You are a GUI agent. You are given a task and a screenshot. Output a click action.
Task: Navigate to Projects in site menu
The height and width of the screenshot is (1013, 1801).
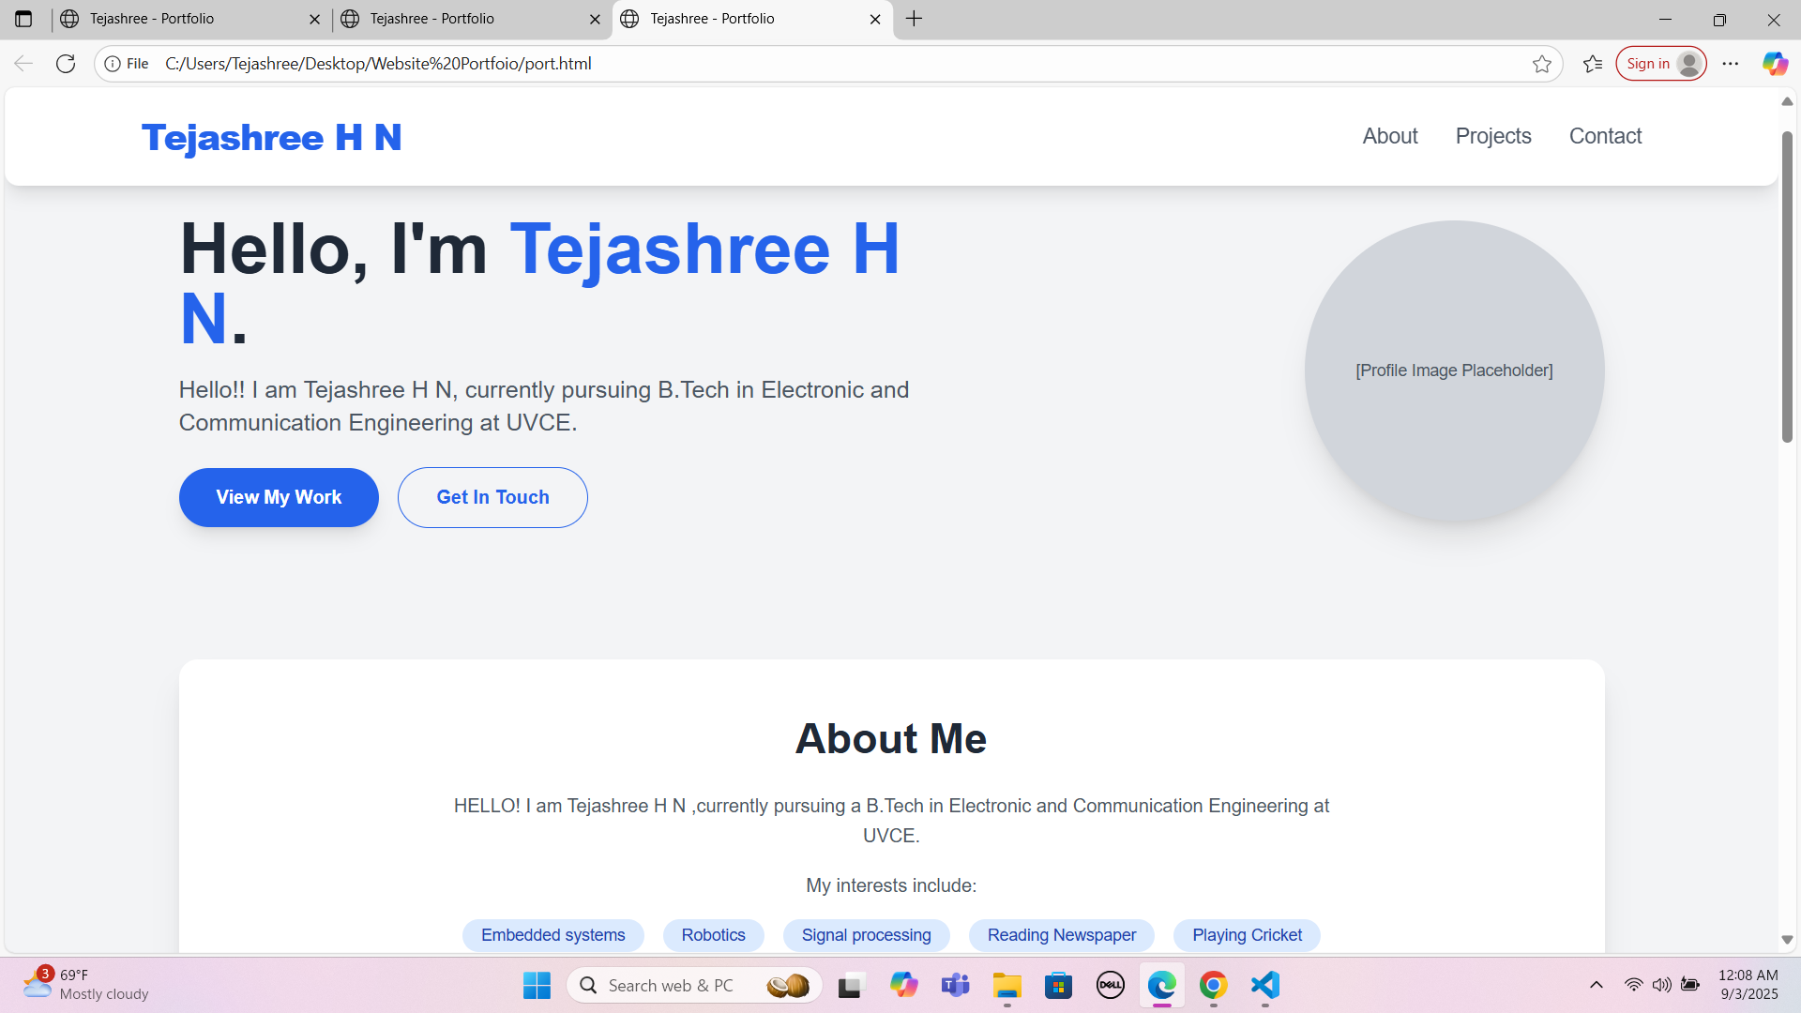pos(1493,136)
